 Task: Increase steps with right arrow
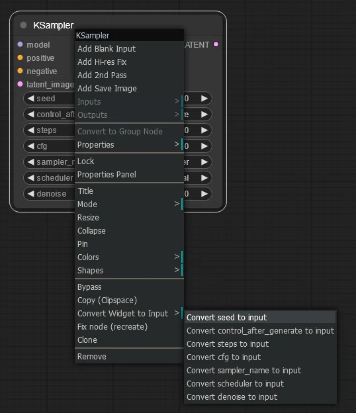204,130
